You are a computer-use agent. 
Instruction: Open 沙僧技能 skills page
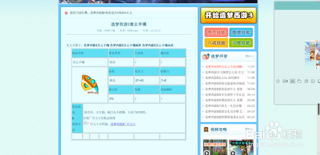241,43
